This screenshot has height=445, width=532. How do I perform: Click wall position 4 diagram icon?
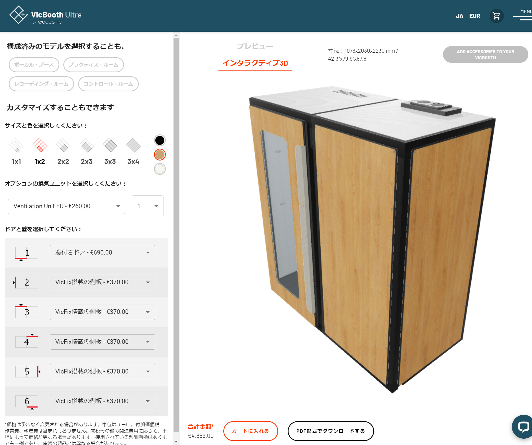pos(26,341)
